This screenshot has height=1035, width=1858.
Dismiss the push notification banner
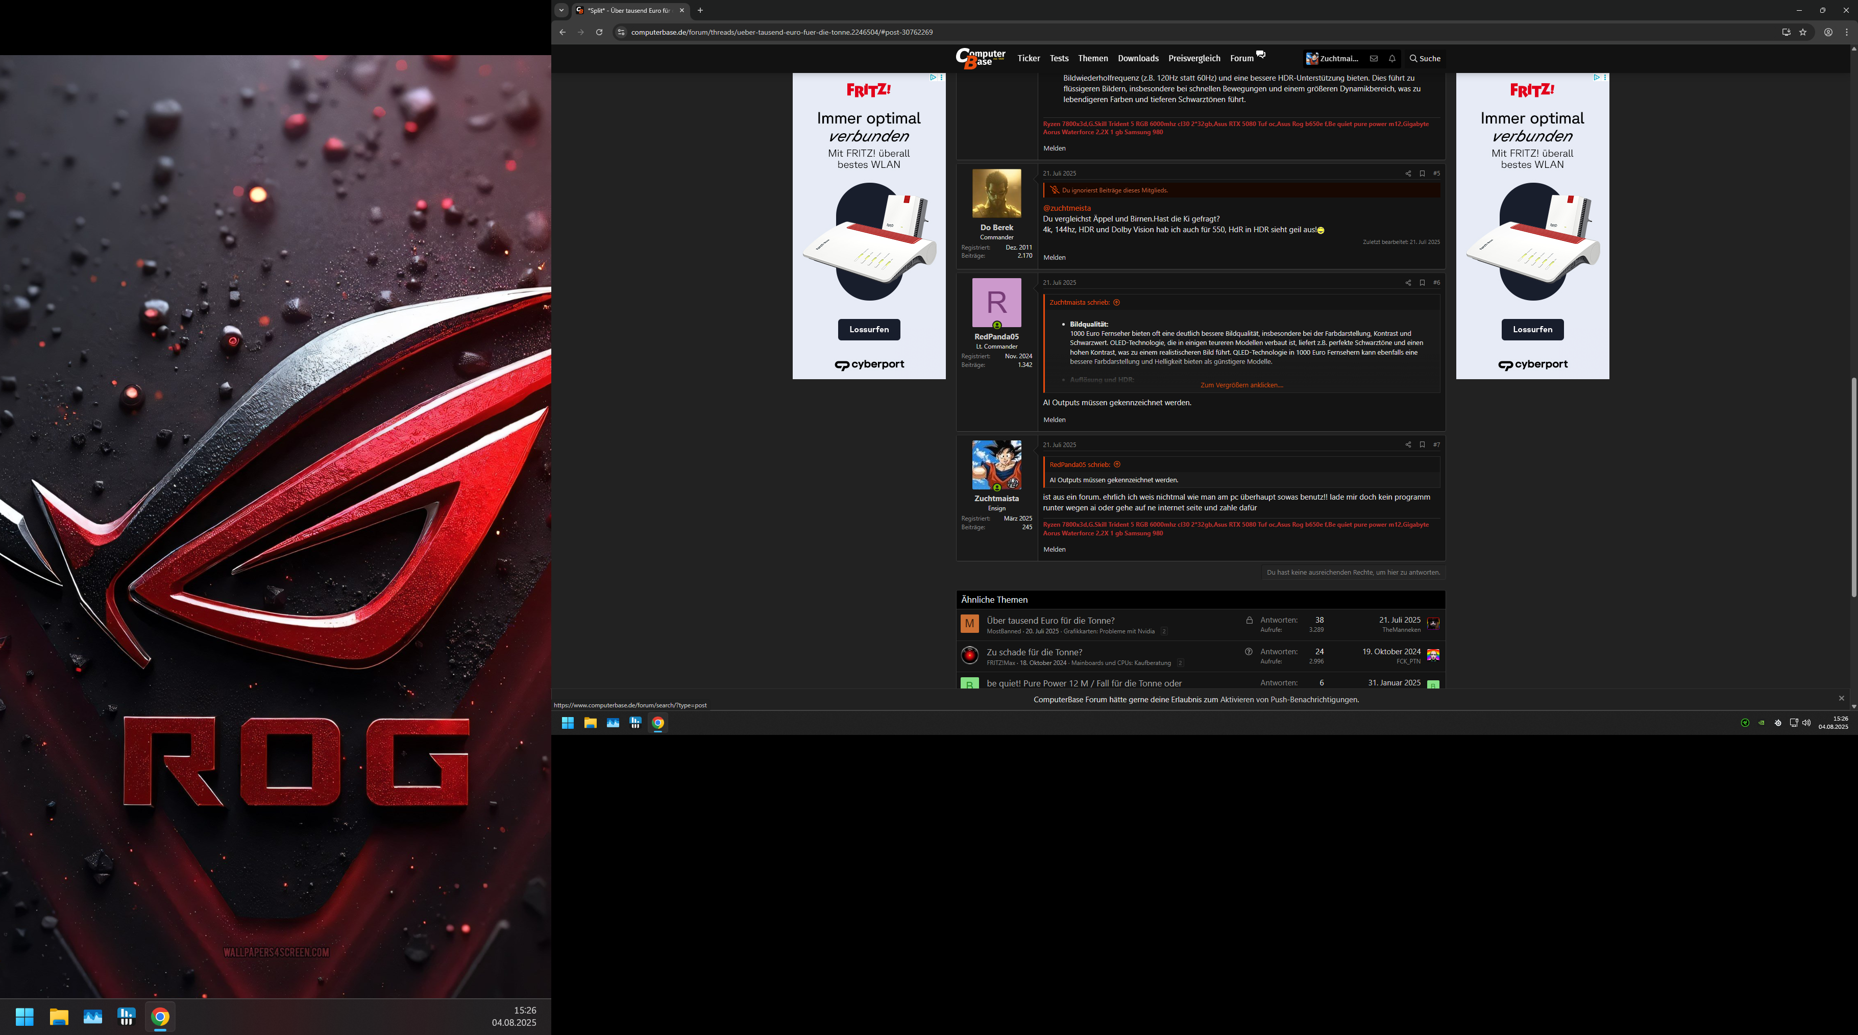[1841, 698]
